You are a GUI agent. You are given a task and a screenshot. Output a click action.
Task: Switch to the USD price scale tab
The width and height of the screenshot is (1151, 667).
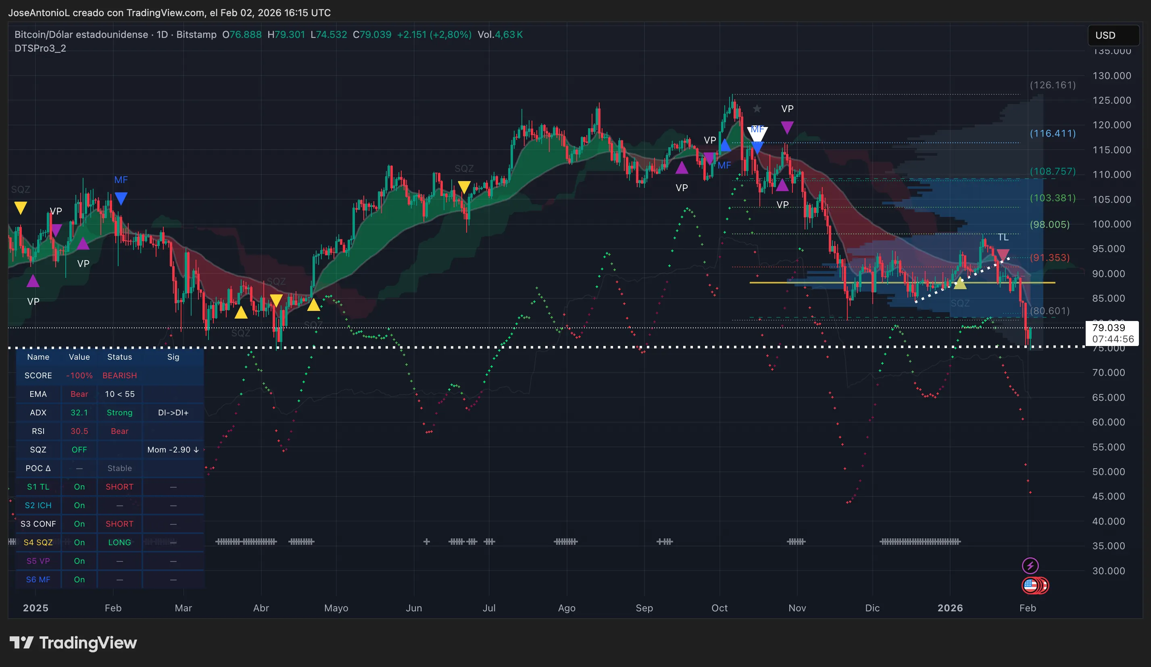pos(1113,35)
